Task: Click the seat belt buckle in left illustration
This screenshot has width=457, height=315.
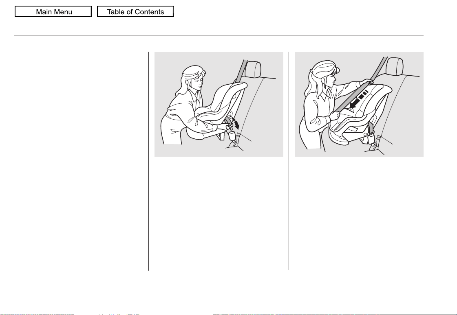Action: [x=232, y=136]
